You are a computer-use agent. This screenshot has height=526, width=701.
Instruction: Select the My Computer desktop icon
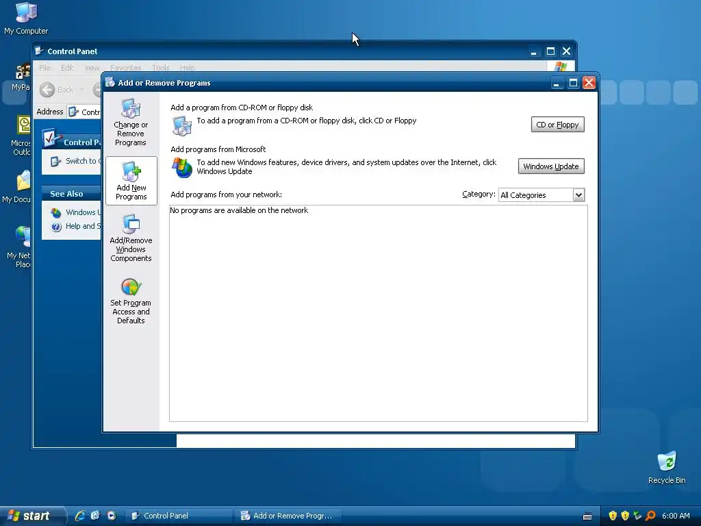pos(26,18)
